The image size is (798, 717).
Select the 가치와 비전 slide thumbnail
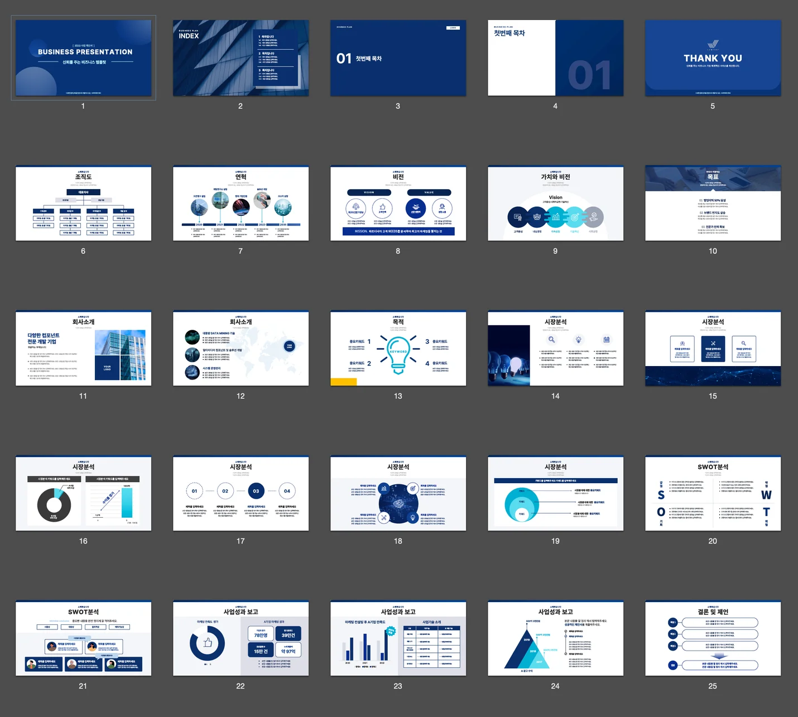click(x=555, y=203)
